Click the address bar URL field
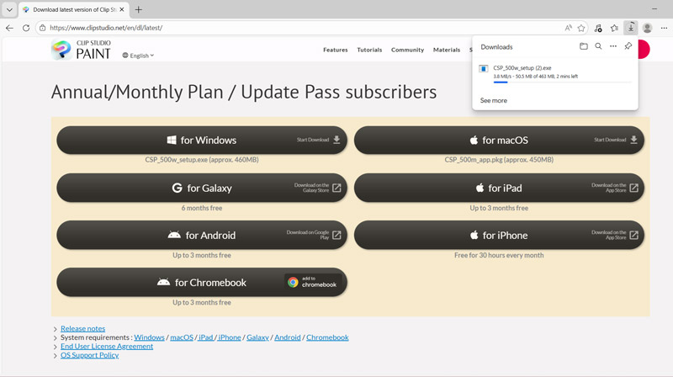Image resolution: width=673 pixels, height=377 pixels. click(294, 28)
